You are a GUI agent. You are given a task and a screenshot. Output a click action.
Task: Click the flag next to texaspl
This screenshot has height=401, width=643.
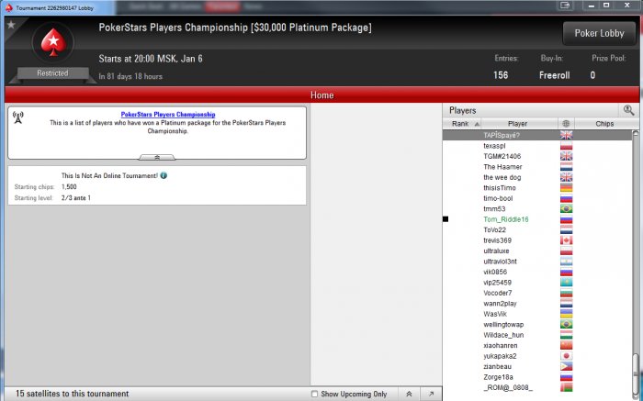tap(567, 146)
